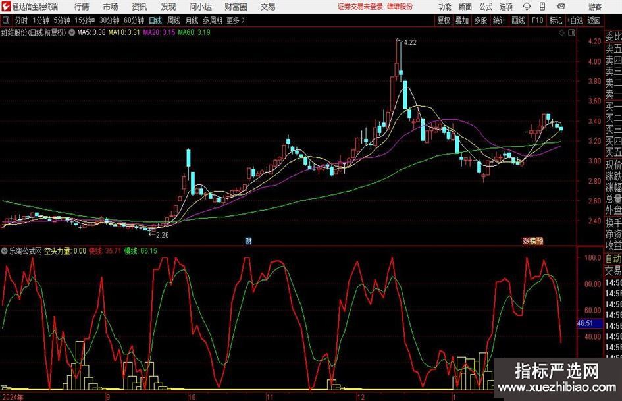
Task: Switch to 分时 chart period
Action: pyautogui.click(x=22, y=20)
